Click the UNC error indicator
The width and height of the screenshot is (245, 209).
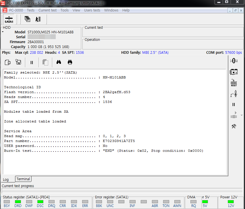point(110,202)
